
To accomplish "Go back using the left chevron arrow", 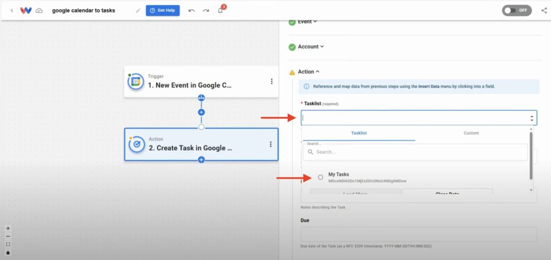I will pyautogui.click(x=12, y=11).
